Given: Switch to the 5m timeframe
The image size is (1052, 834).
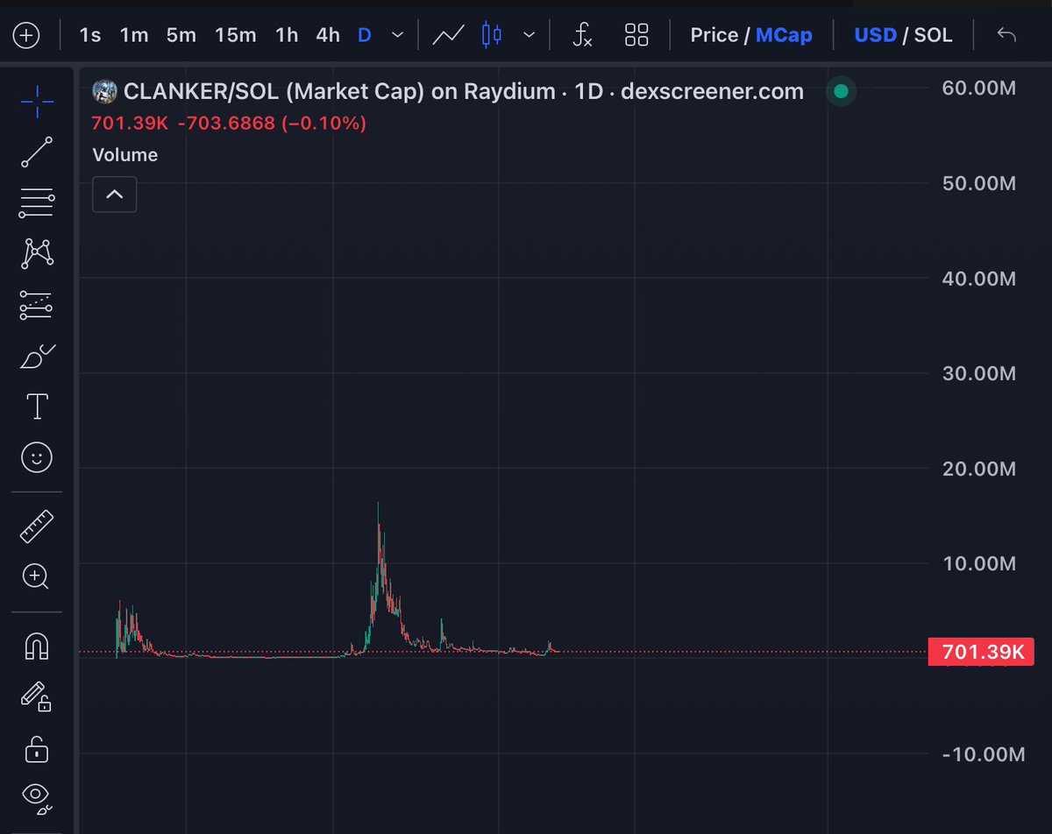Looking at the screenshot, I should [x=181, y=36].
